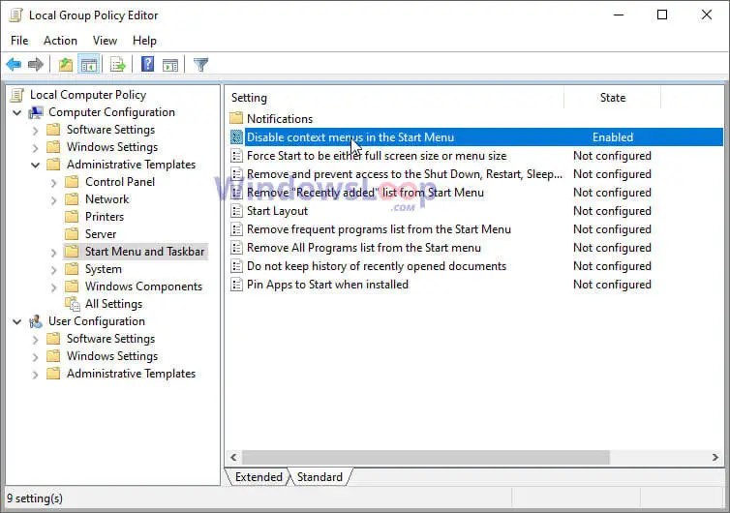Collapse the Administrative Templates node under Computer Configuration
Screen dimensions: 730x513
[x=36, y=165]
